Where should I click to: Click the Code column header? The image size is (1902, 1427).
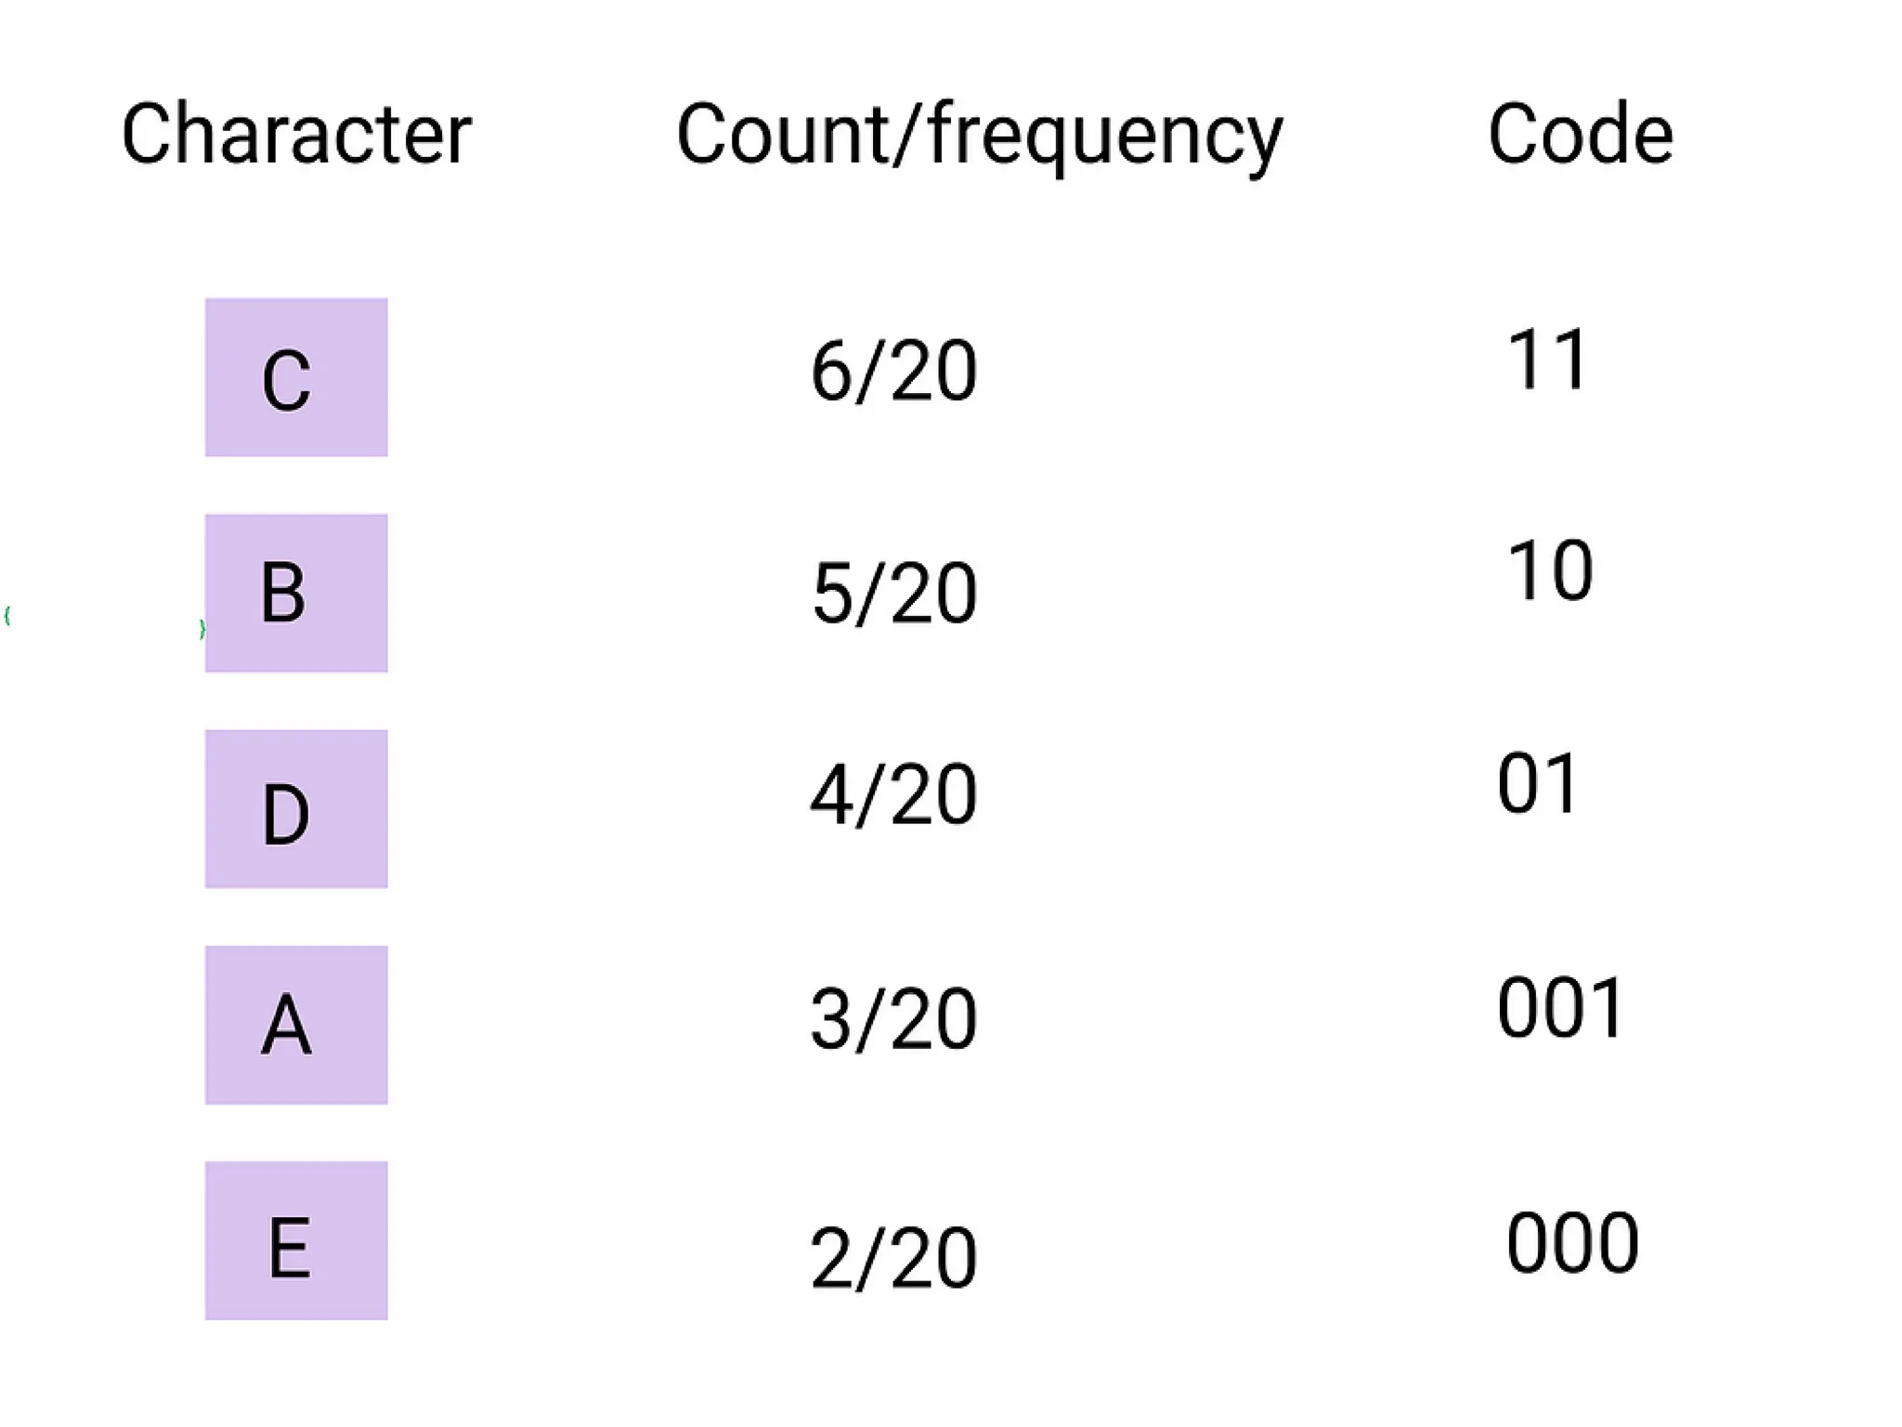tap(1580, 135)
